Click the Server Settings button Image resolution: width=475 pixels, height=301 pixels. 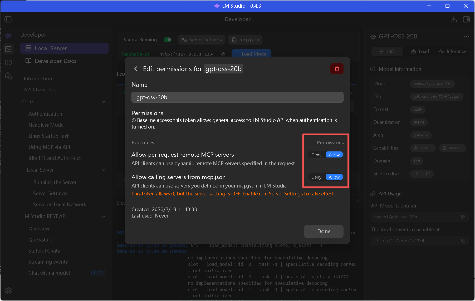click(202, 40)
